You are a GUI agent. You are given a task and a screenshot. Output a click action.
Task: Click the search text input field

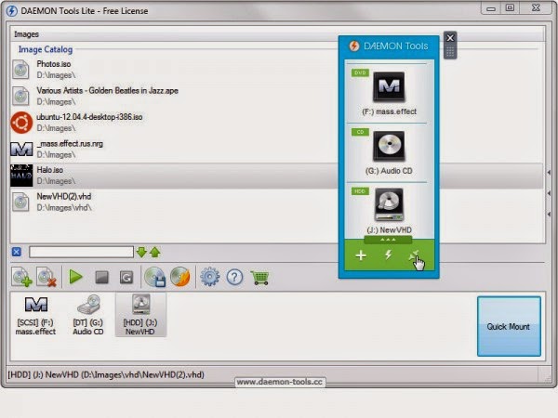click(x=82, y=252)
